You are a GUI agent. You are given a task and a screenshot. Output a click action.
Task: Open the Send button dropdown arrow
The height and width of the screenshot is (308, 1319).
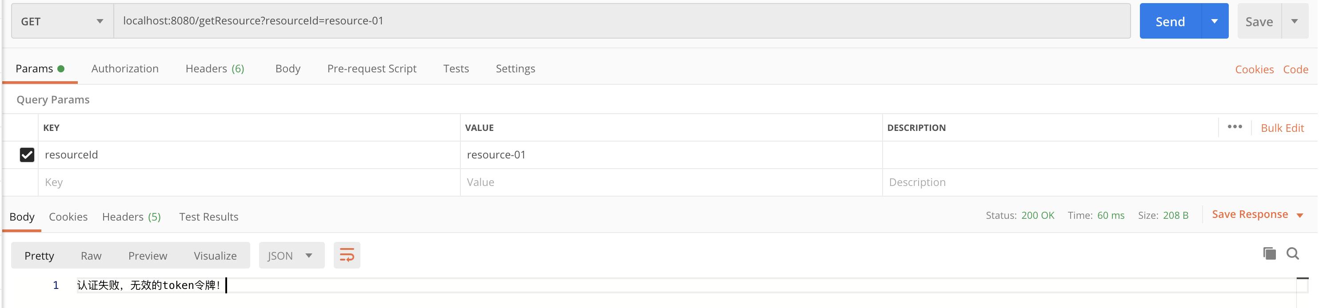[x=1214, y=21]
